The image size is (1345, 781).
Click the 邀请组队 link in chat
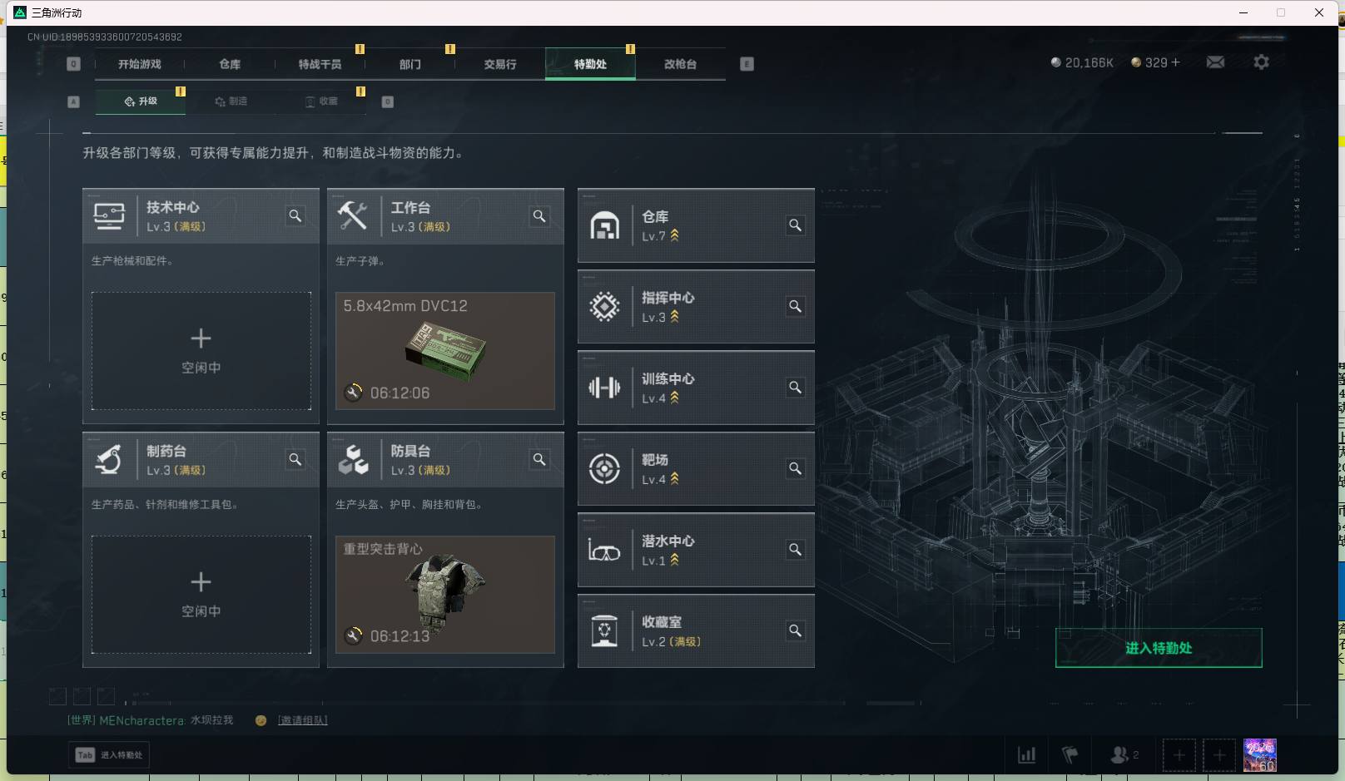[303, 720]
